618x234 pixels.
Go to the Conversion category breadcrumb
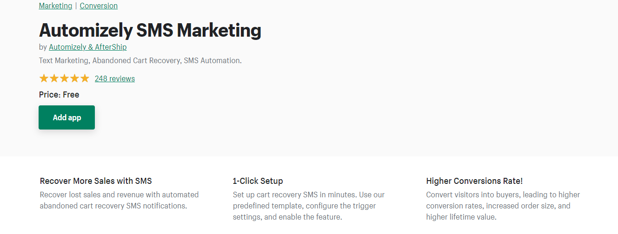99,6
